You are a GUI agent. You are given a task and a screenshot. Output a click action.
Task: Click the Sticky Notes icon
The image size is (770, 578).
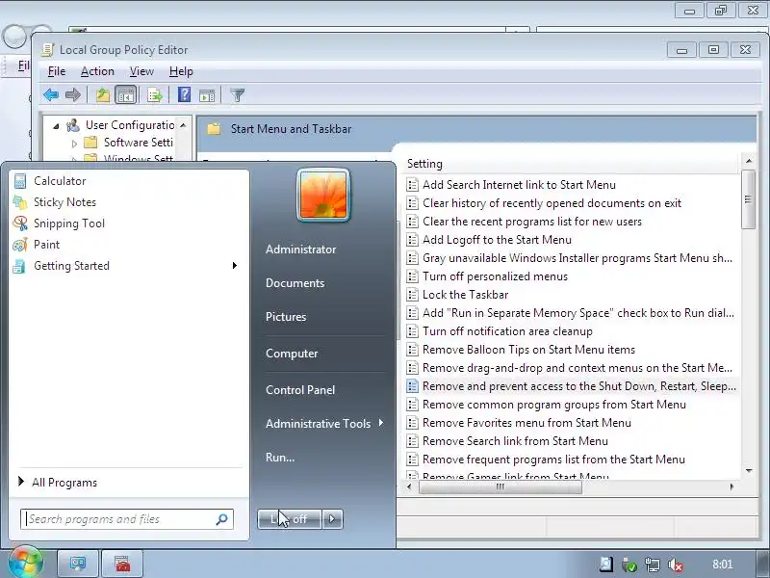20,202
